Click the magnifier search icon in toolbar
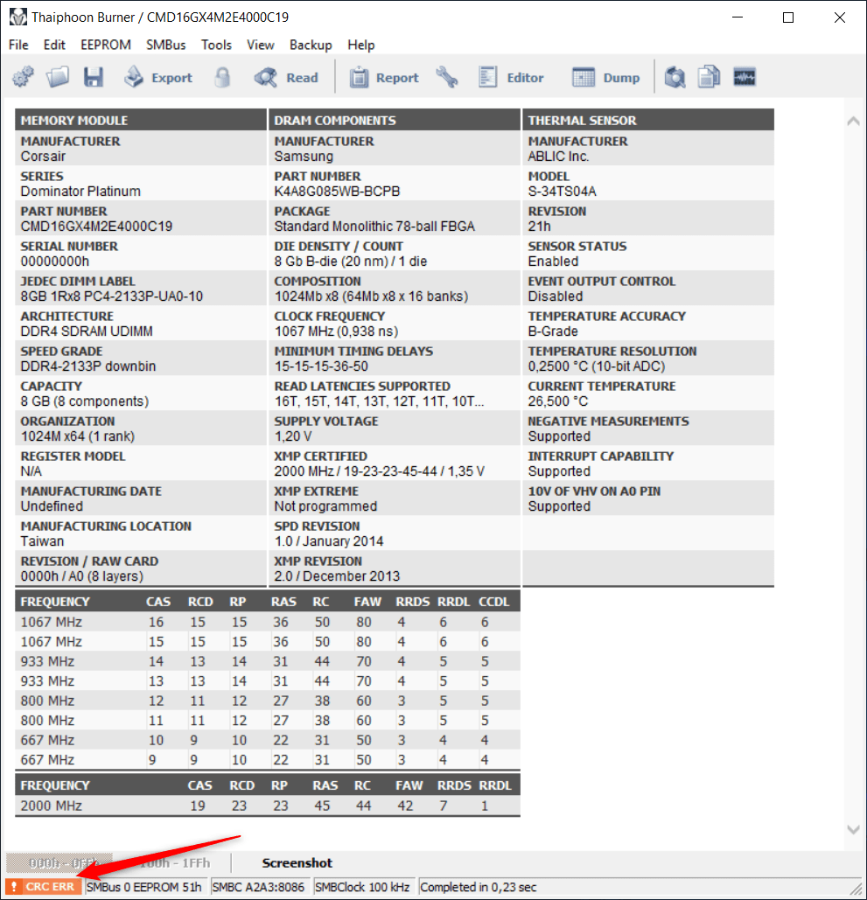 675,77
